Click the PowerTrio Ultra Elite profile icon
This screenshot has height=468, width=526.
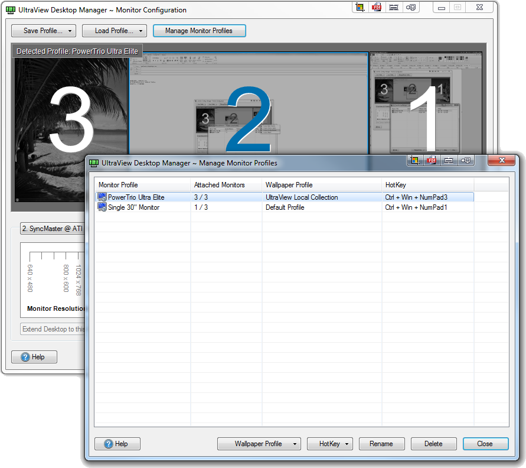click(102, 197)
